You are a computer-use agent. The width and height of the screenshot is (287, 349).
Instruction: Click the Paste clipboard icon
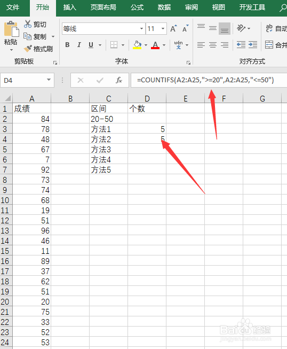click(x=11, y=29)
